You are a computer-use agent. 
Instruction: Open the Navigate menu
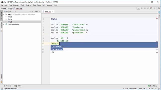pyautogui.click(x=16, y=5)
